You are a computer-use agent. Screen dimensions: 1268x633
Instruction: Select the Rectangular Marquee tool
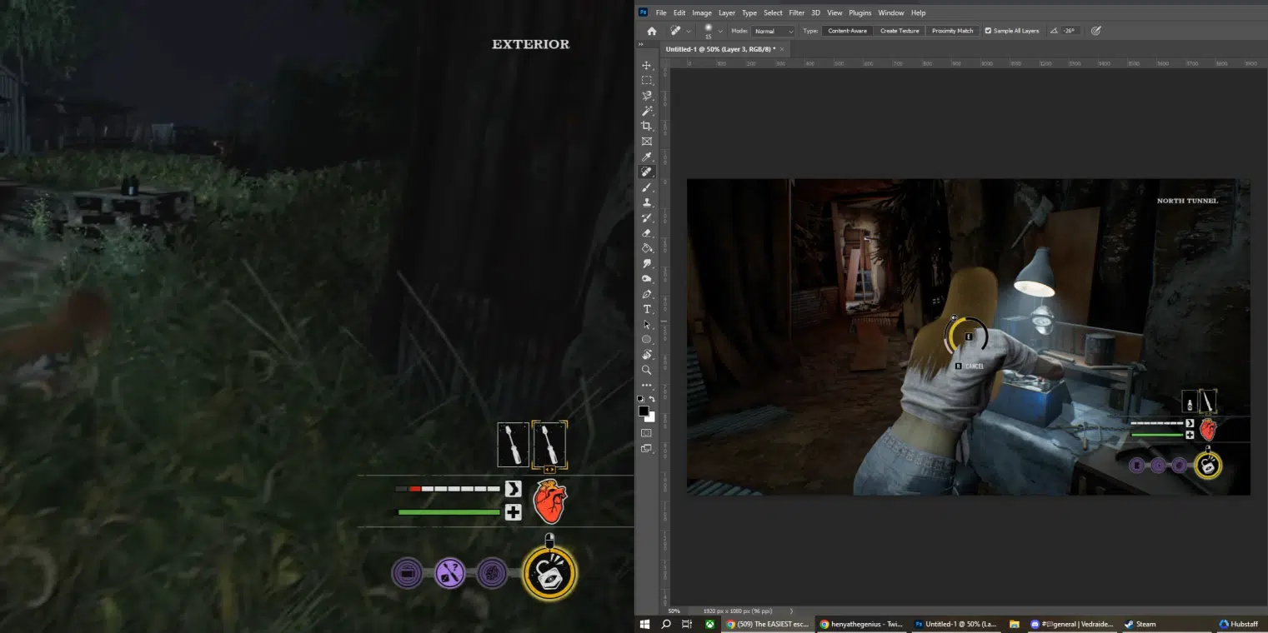coord(646,80)
